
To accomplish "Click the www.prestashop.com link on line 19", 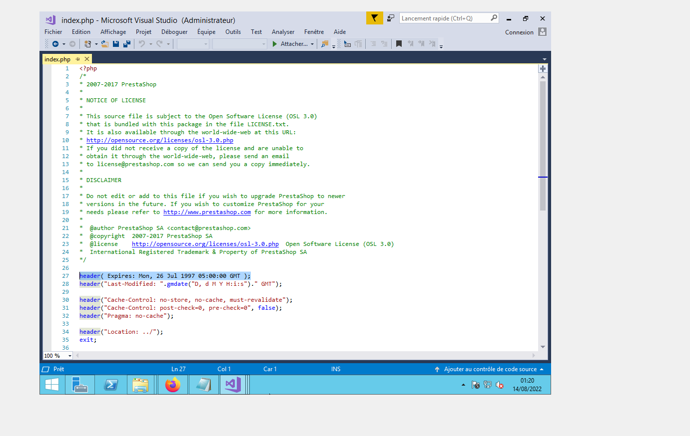I will 207,212.
